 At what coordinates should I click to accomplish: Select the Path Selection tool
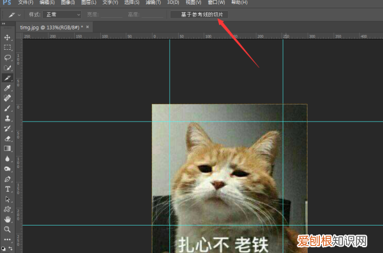(7, 199)
